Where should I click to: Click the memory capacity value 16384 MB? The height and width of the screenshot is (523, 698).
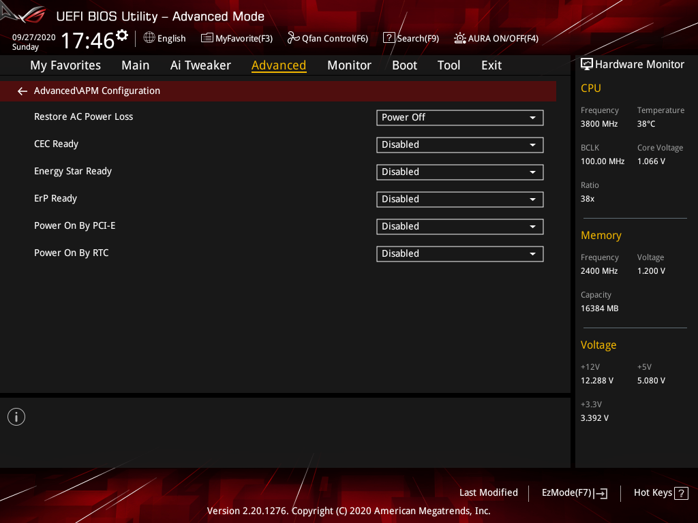(600, 308)
